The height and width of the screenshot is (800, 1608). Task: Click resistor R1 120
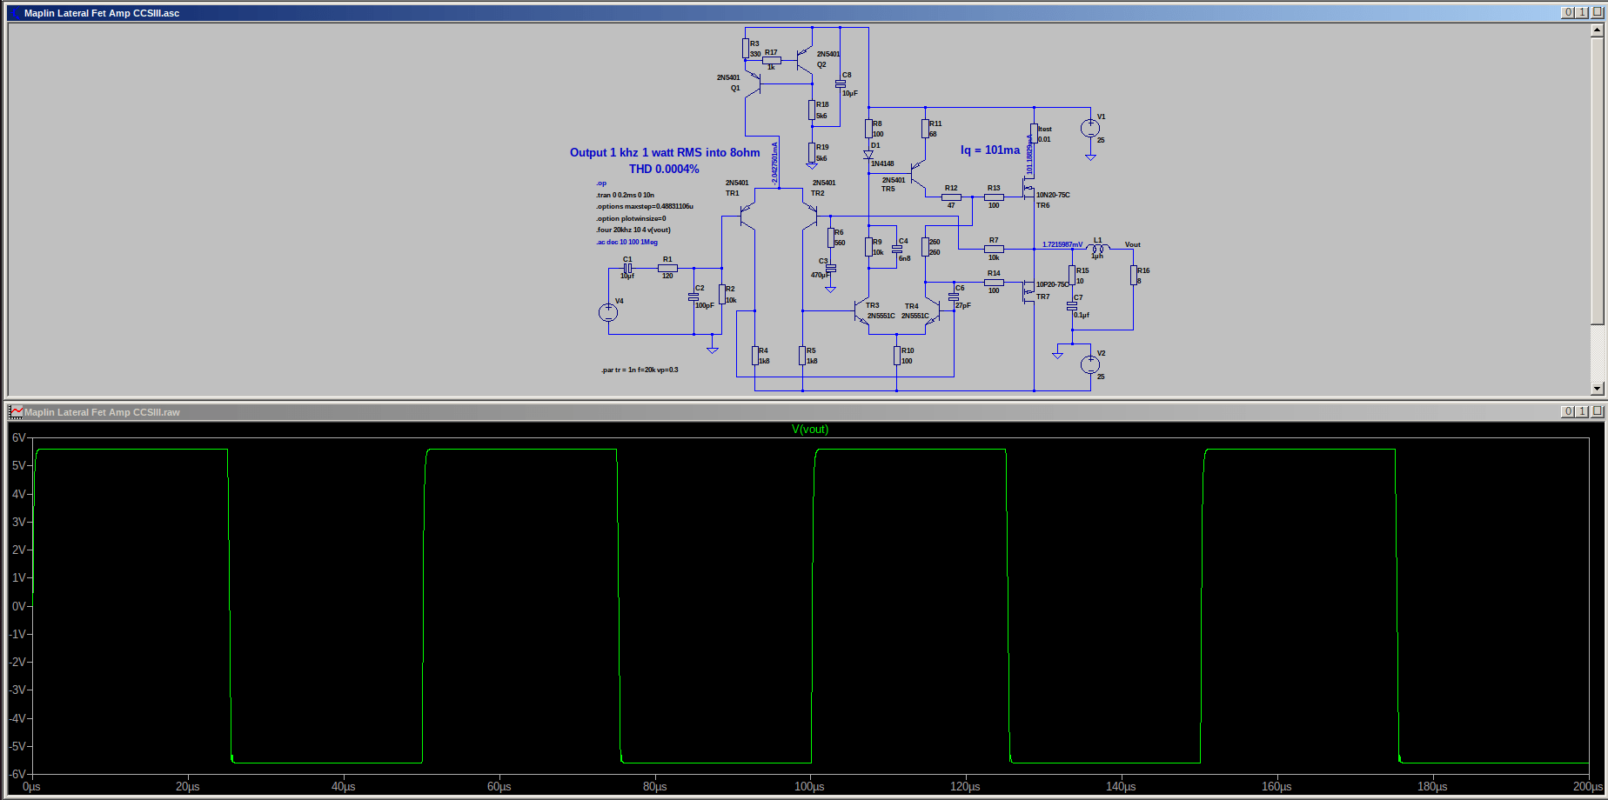pos(667,268)
